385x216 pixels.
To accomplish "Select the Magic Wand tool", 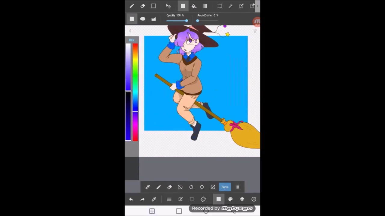I will 230,6.
